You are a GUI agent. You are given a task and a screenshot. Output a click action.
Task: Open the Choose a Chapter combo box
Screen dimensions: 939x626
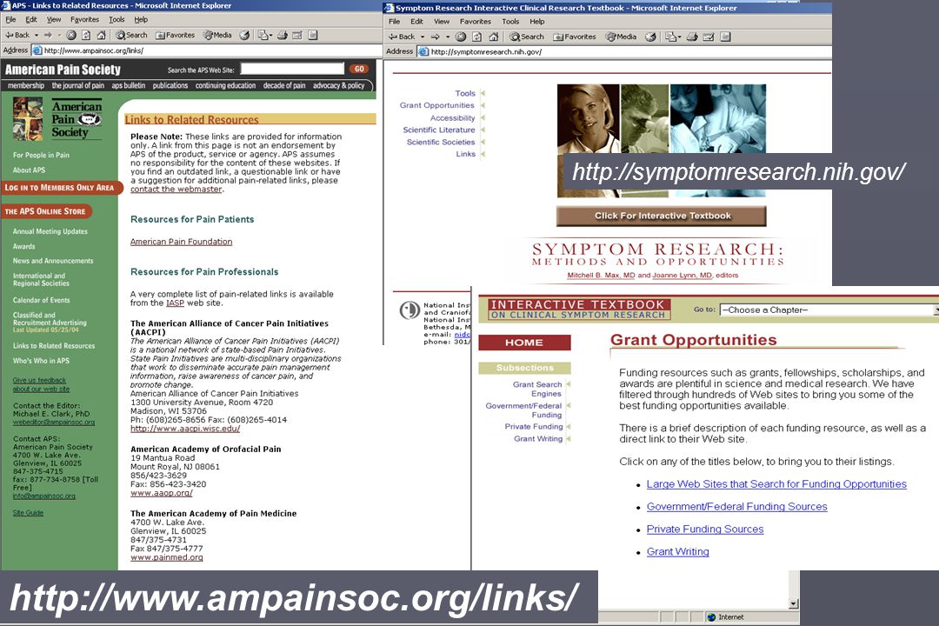coord(829,310)
